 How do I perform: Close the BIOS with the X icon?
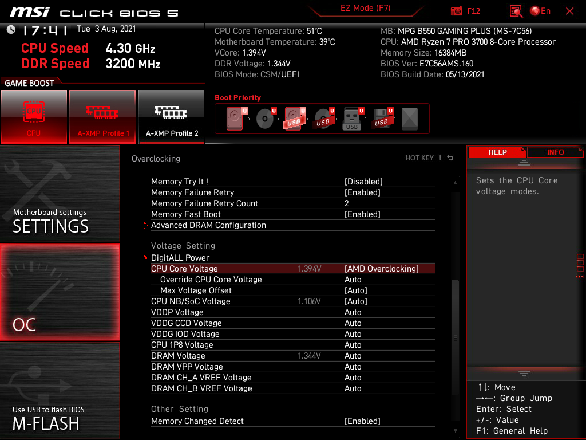tap(569, 11)
